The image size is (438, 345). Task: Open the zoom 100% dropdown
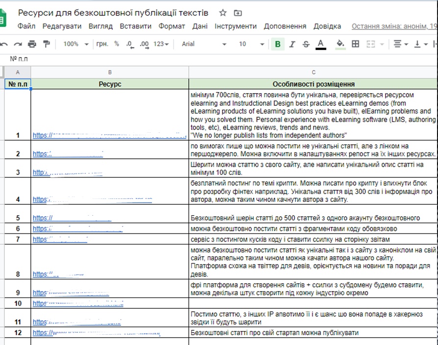point(76,44)
